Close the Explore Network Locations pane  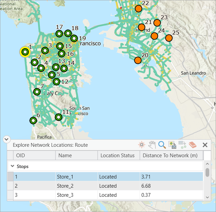click(x=205, y=145)
